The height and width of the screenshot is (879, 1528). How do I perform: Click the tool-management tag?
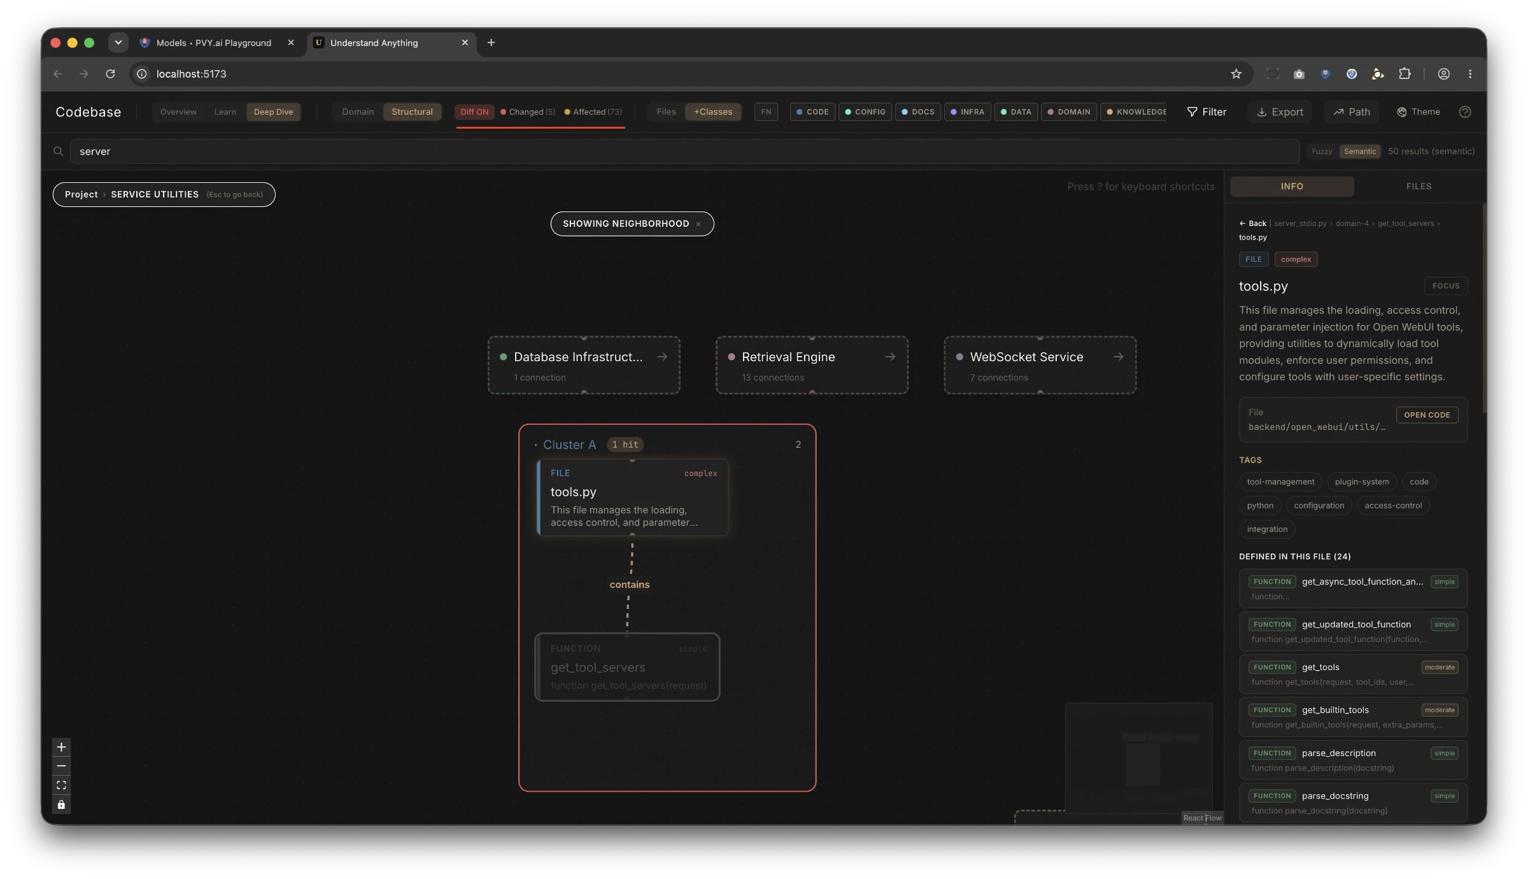click(1280, 482)
